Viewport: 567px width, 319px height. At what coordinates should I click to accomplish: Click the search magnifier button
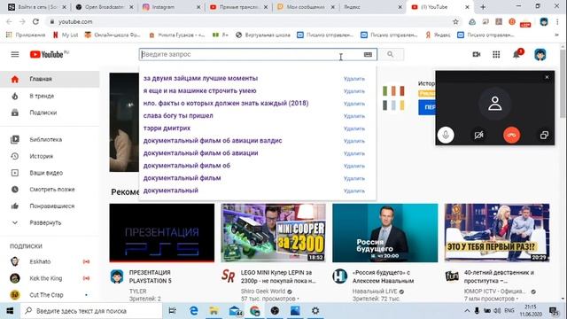[390, 54]
